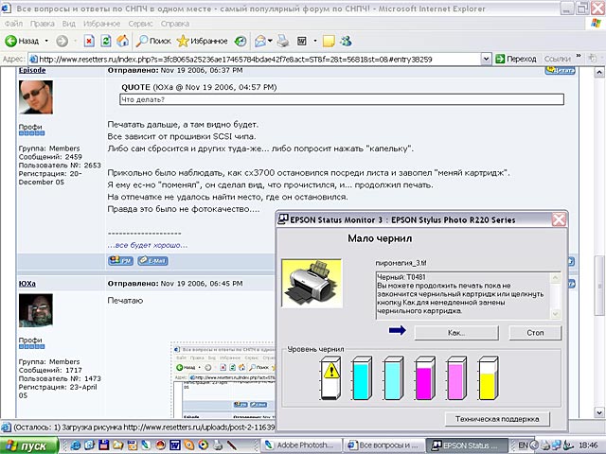Click the Как... button in EPSON Status Monitor

(x=456, y=333)
